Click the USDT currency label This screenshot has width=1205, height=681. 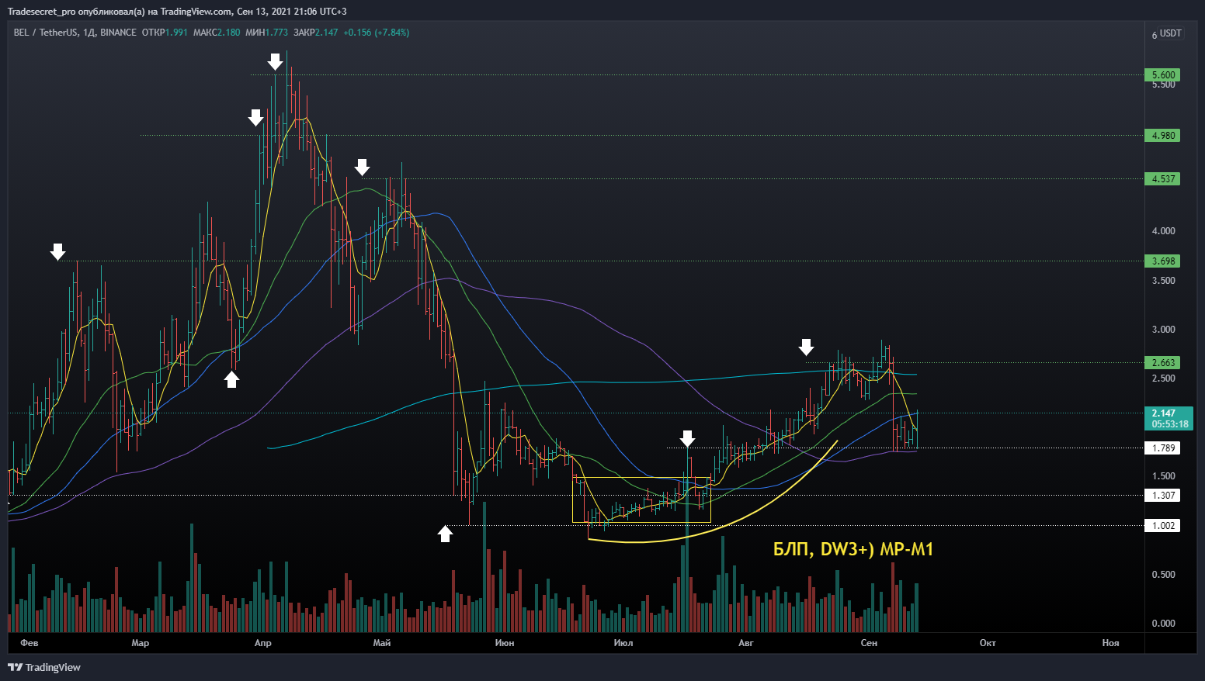pos(1171,33)
